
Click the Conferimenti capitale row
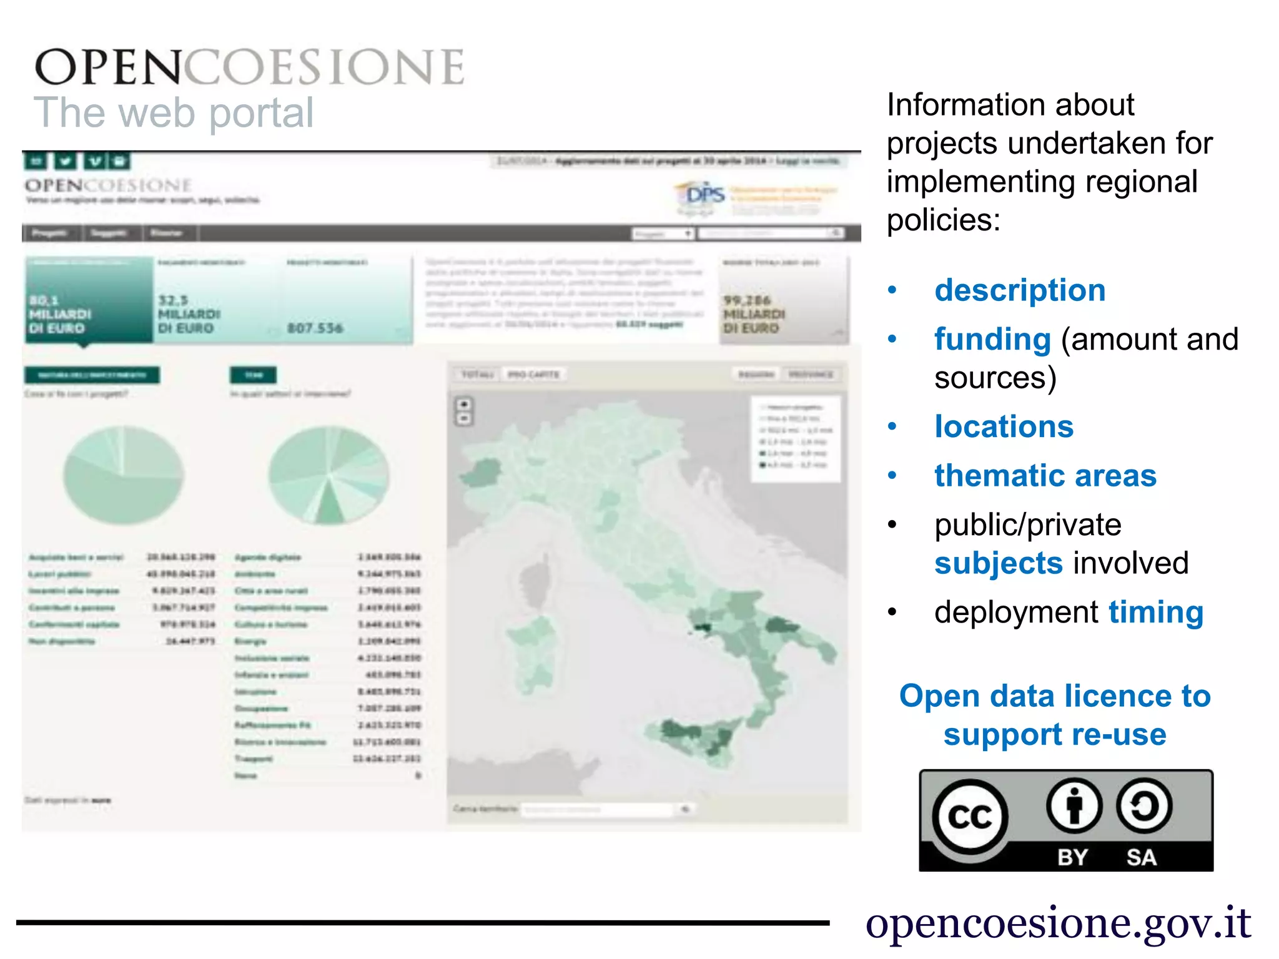pyautogui.click(x=122, y=624)
